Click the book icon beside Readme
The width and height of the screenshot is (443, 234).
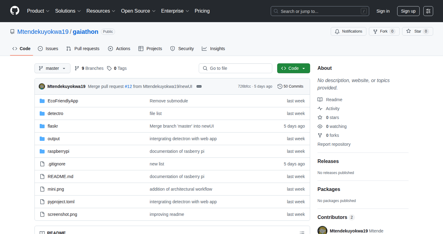(320, 100)
